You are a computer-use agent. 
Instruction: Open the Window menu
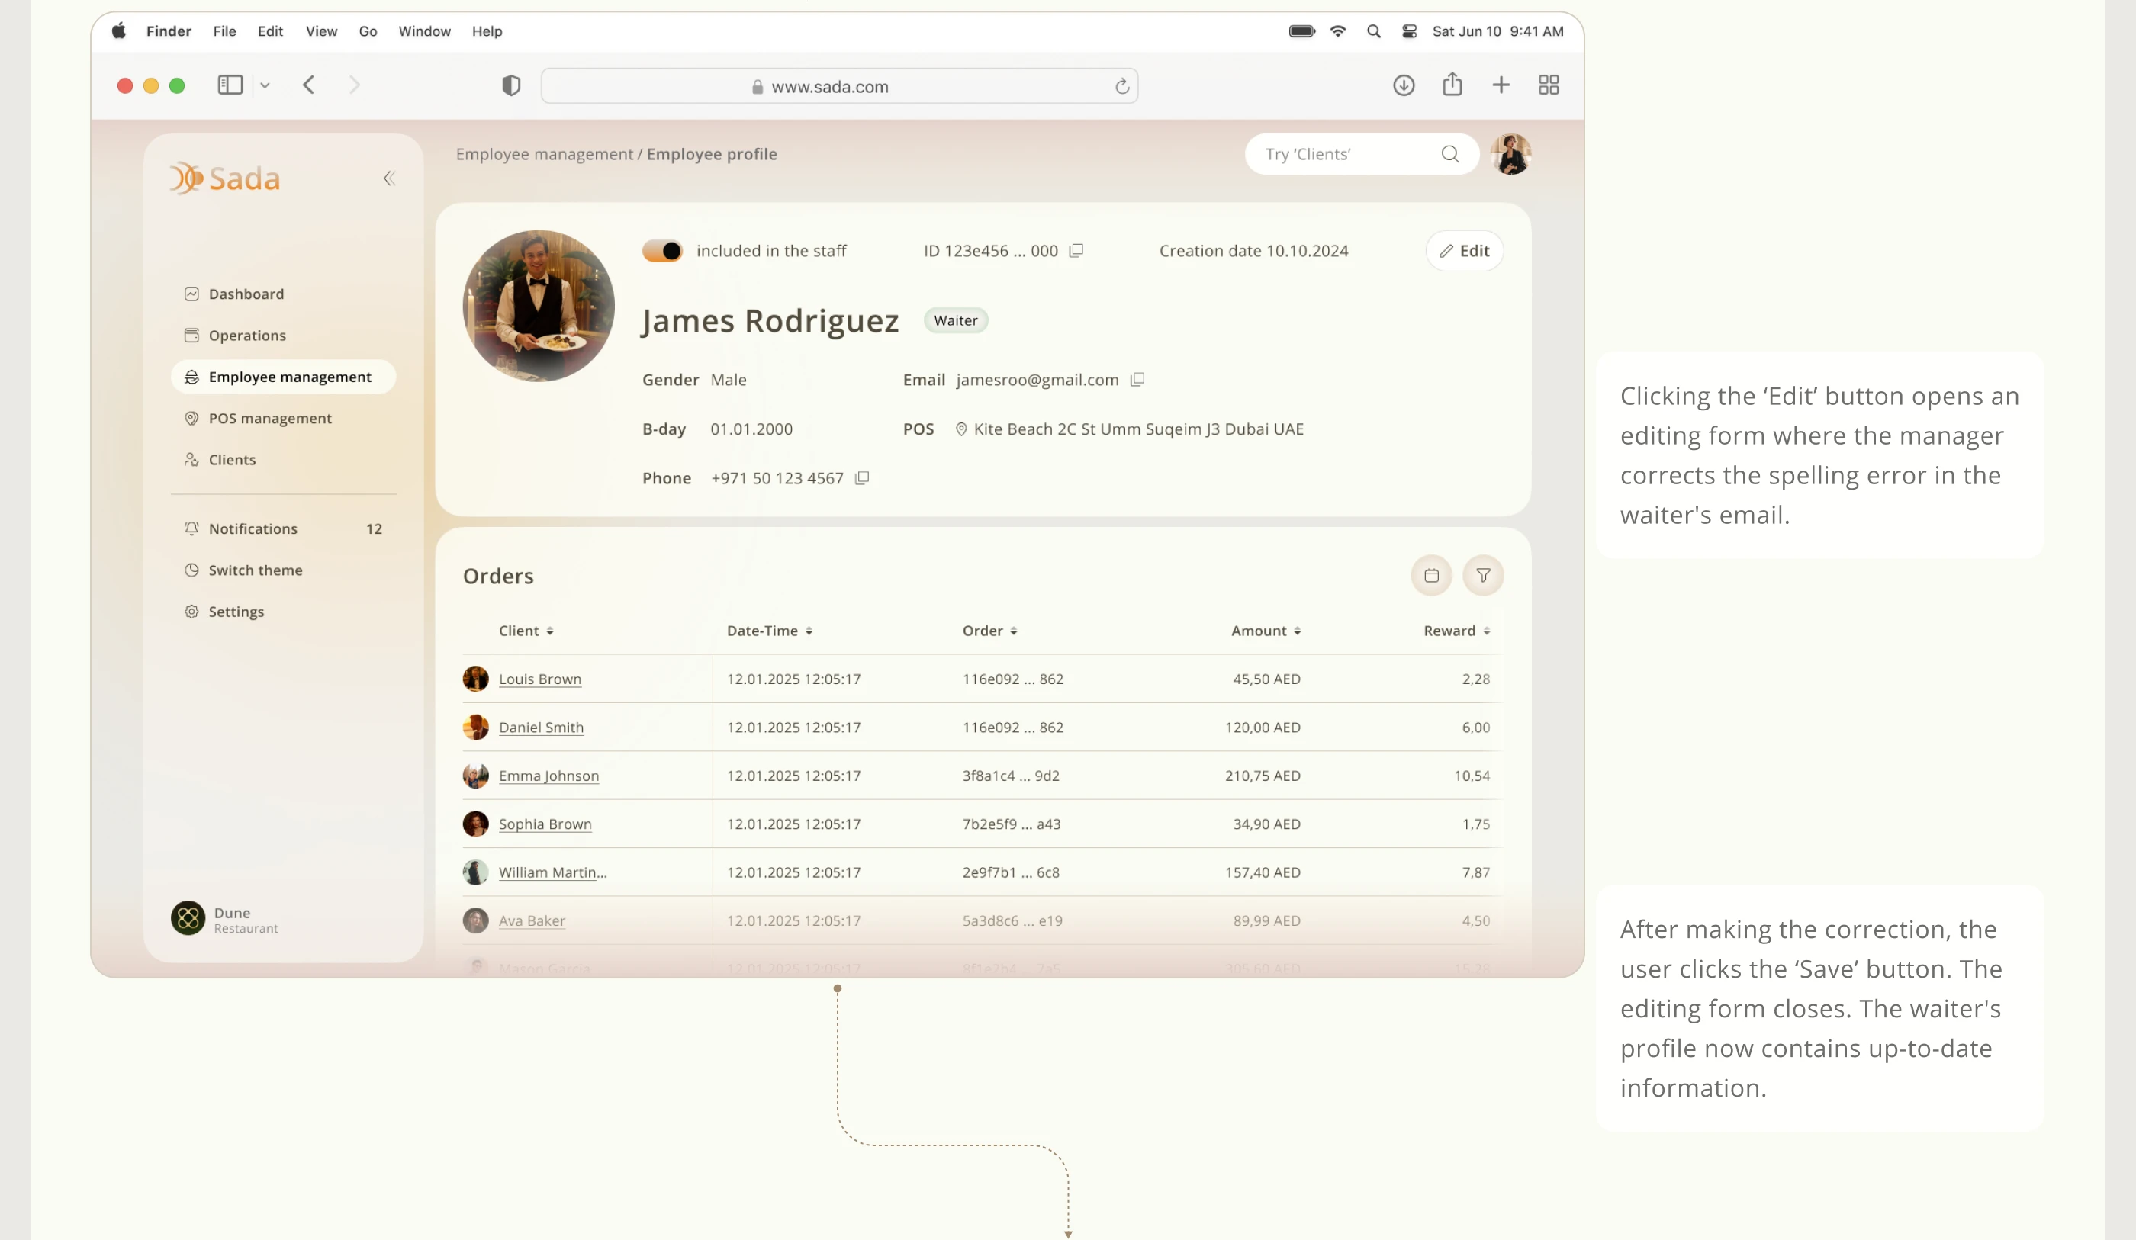(x=425, y=31)
